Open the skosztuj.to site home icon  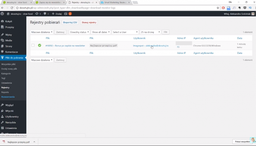coord(8,14)
